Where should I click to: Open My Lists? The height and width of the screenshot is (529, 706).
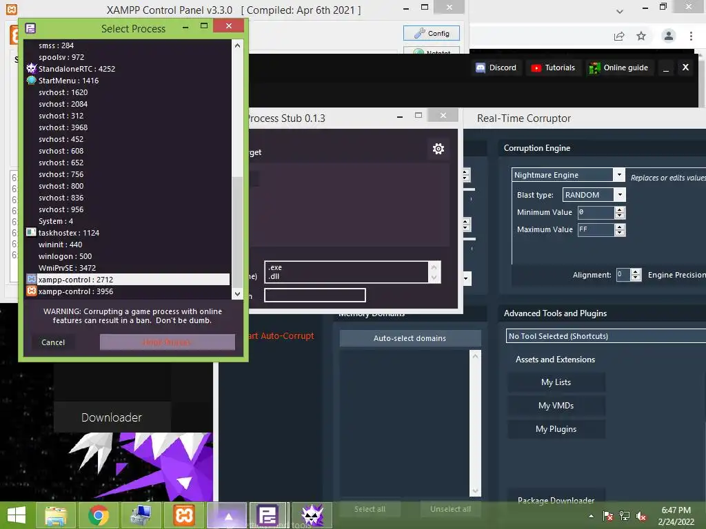(556, 382)
